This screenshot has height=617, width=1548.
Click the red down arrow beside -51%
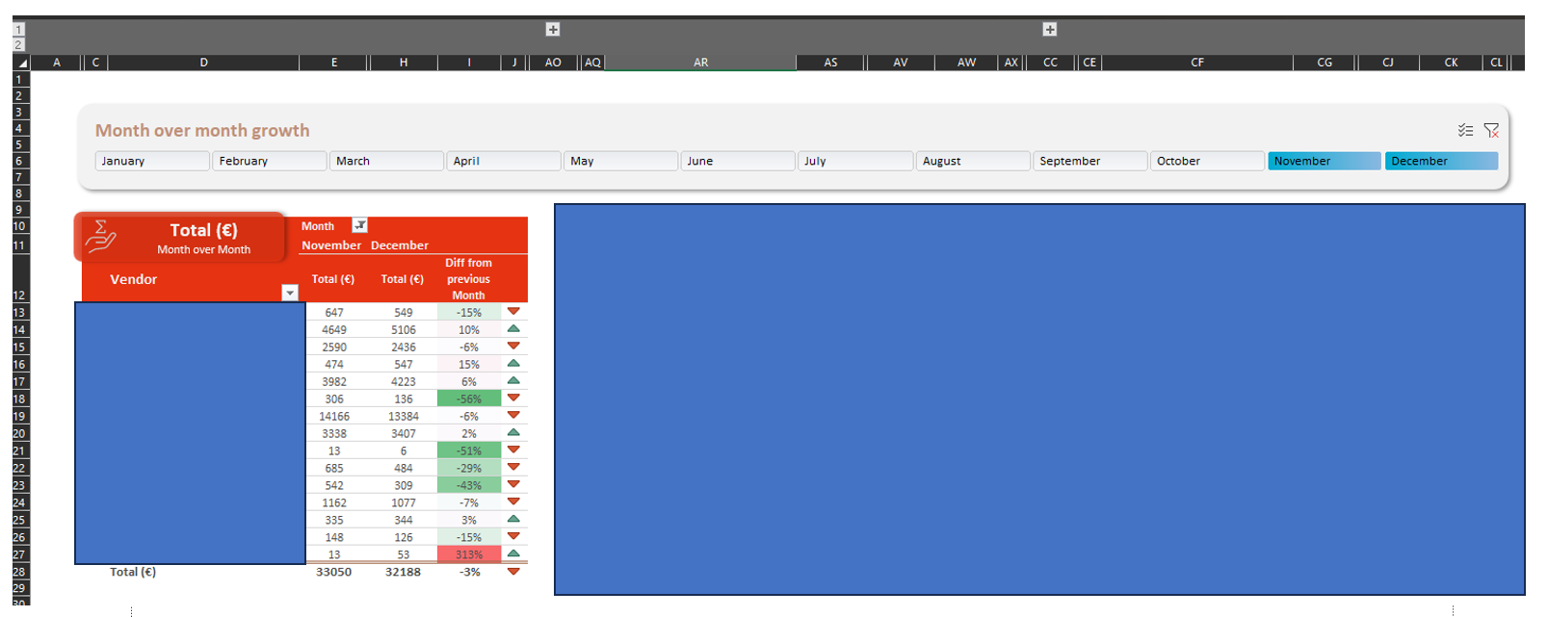[x=513, y=450]
